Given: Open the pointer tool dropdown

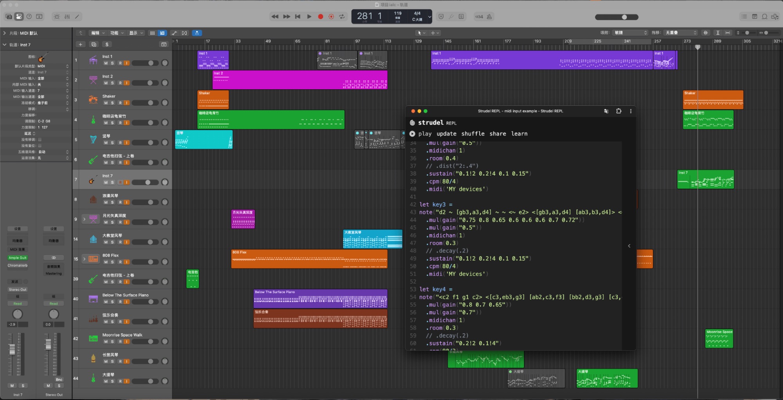Looking at the screenshot, I should click(421, 33).
